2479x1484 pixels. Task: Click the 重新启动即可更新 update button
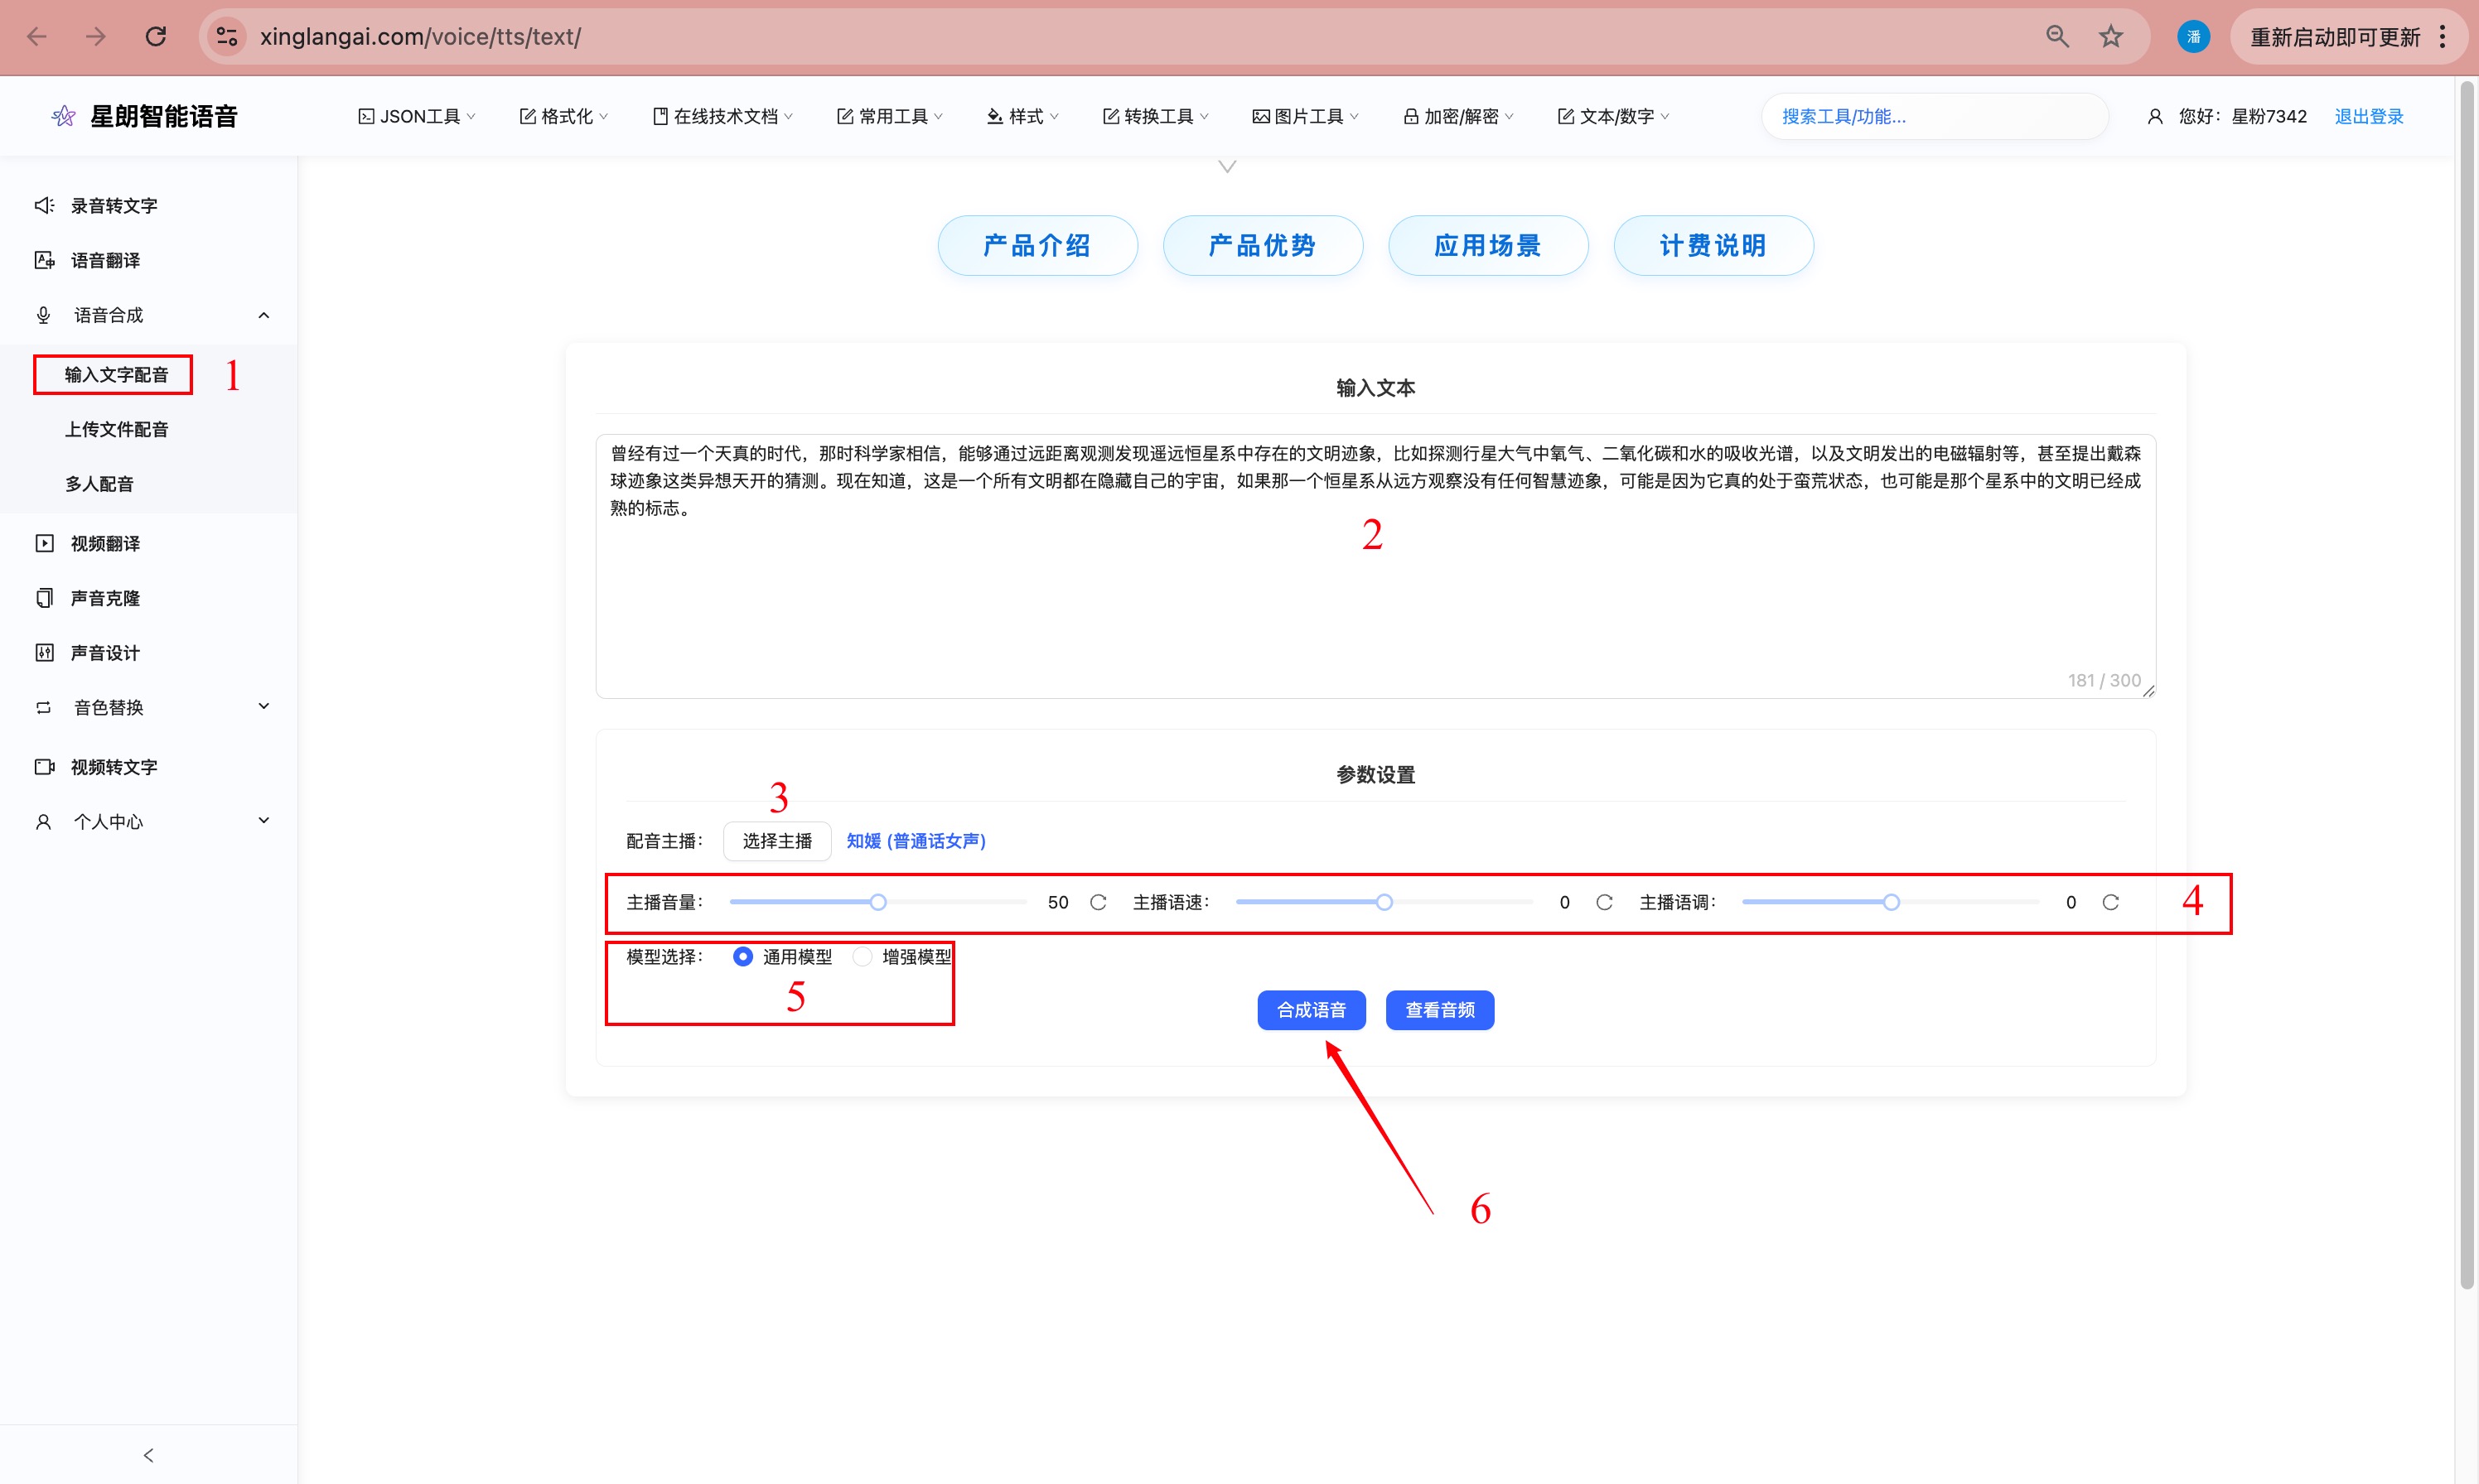(2334, 37)
